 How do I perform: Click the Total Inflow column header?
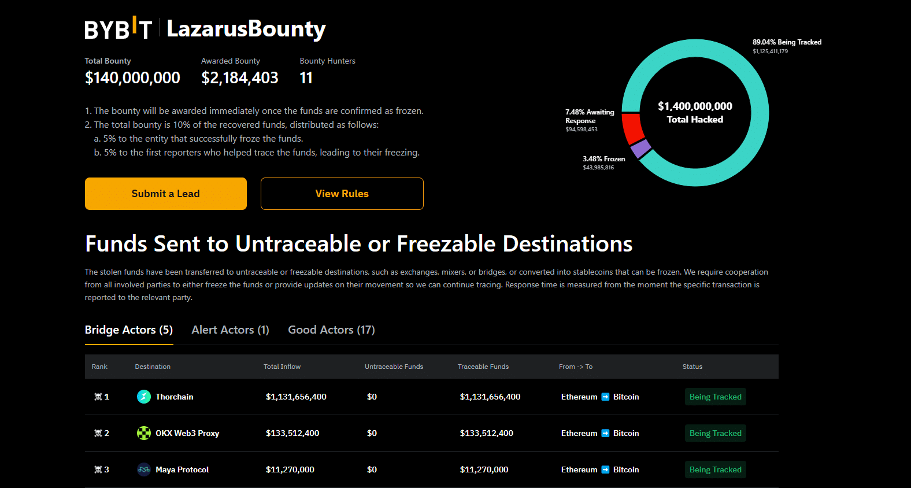coord(282,367)
